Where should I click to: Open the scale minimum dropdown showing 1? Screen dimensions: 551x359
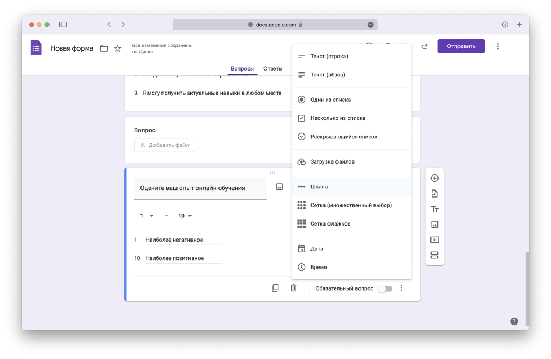146,216
